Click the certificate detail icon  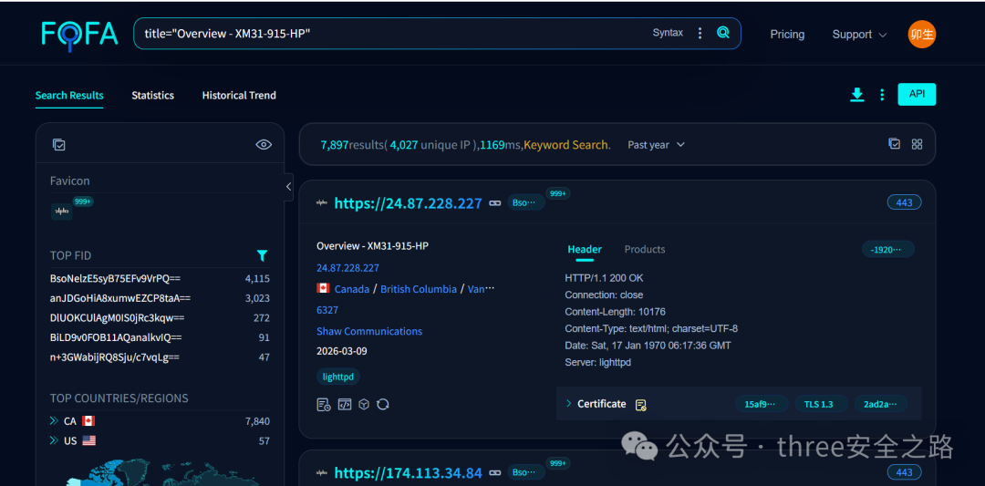pos(641,405)
